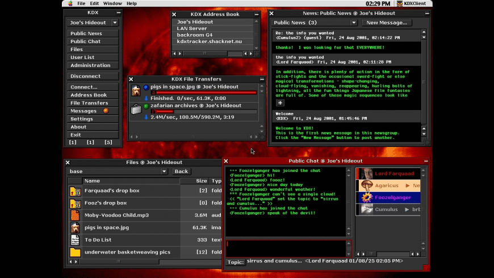Open the Public News (3) category dropdown

314,23
